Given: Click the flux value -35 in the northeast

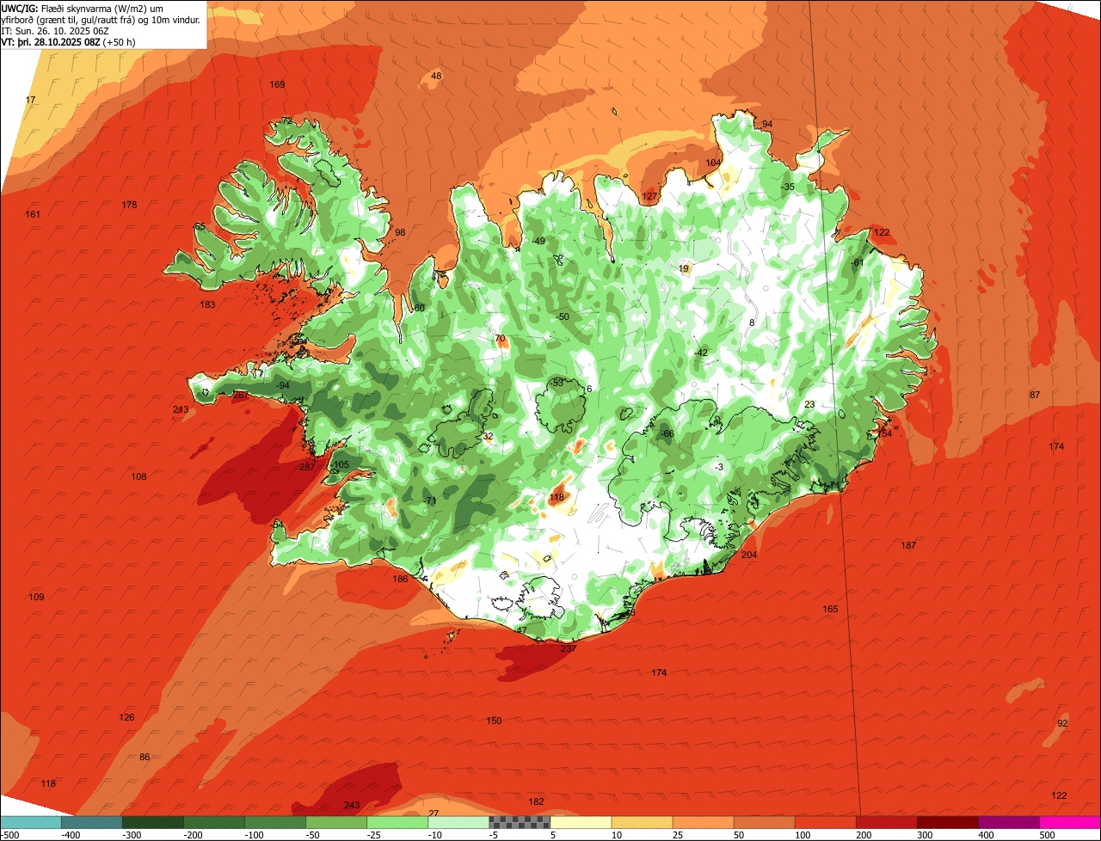Looking at the screenshot, I should point(787,187).
